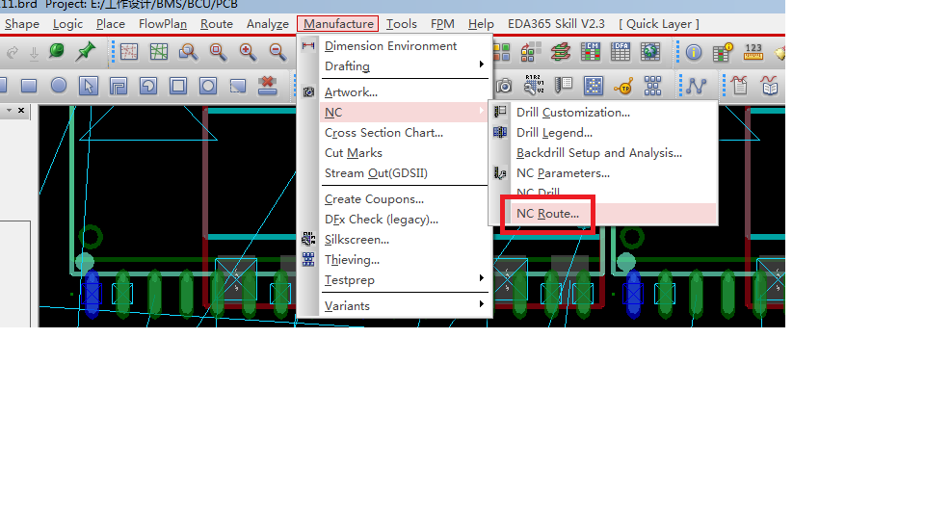
Task: Click the nine-squares array icon
Action: (652, 86)
